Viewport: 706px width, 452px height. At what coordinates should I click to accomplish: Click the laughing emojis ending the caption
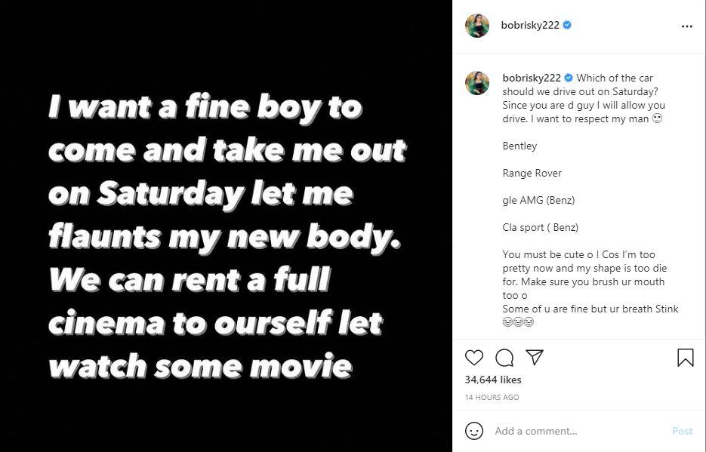(518, 322)
